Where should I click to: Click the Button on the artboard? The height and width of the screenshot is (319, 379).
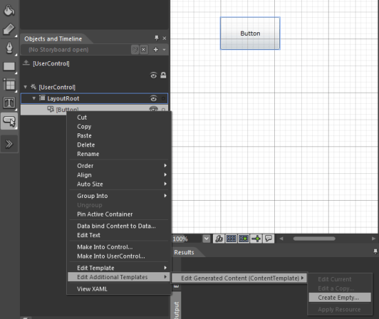point(250,33)
